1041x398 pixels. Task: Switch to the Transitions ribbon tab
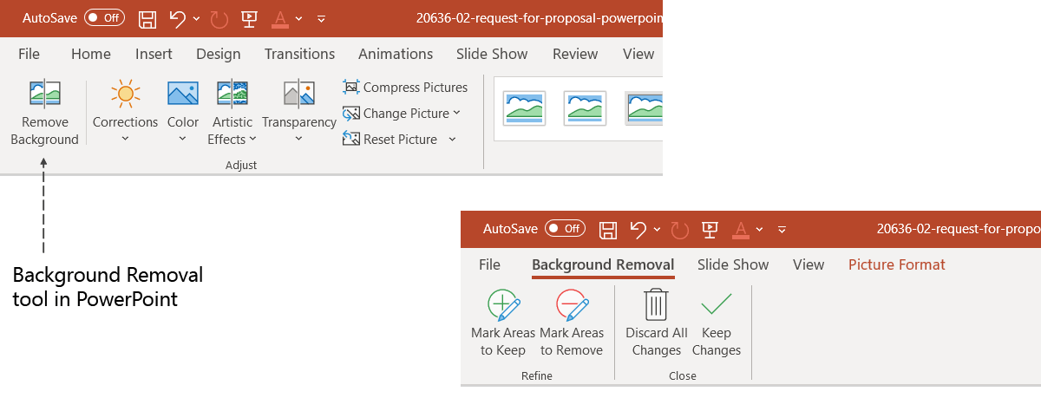pos(299,54)
